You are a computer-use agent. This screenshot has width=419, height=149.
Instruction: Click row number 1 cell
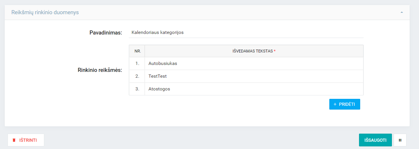click(x=137, y=63)
